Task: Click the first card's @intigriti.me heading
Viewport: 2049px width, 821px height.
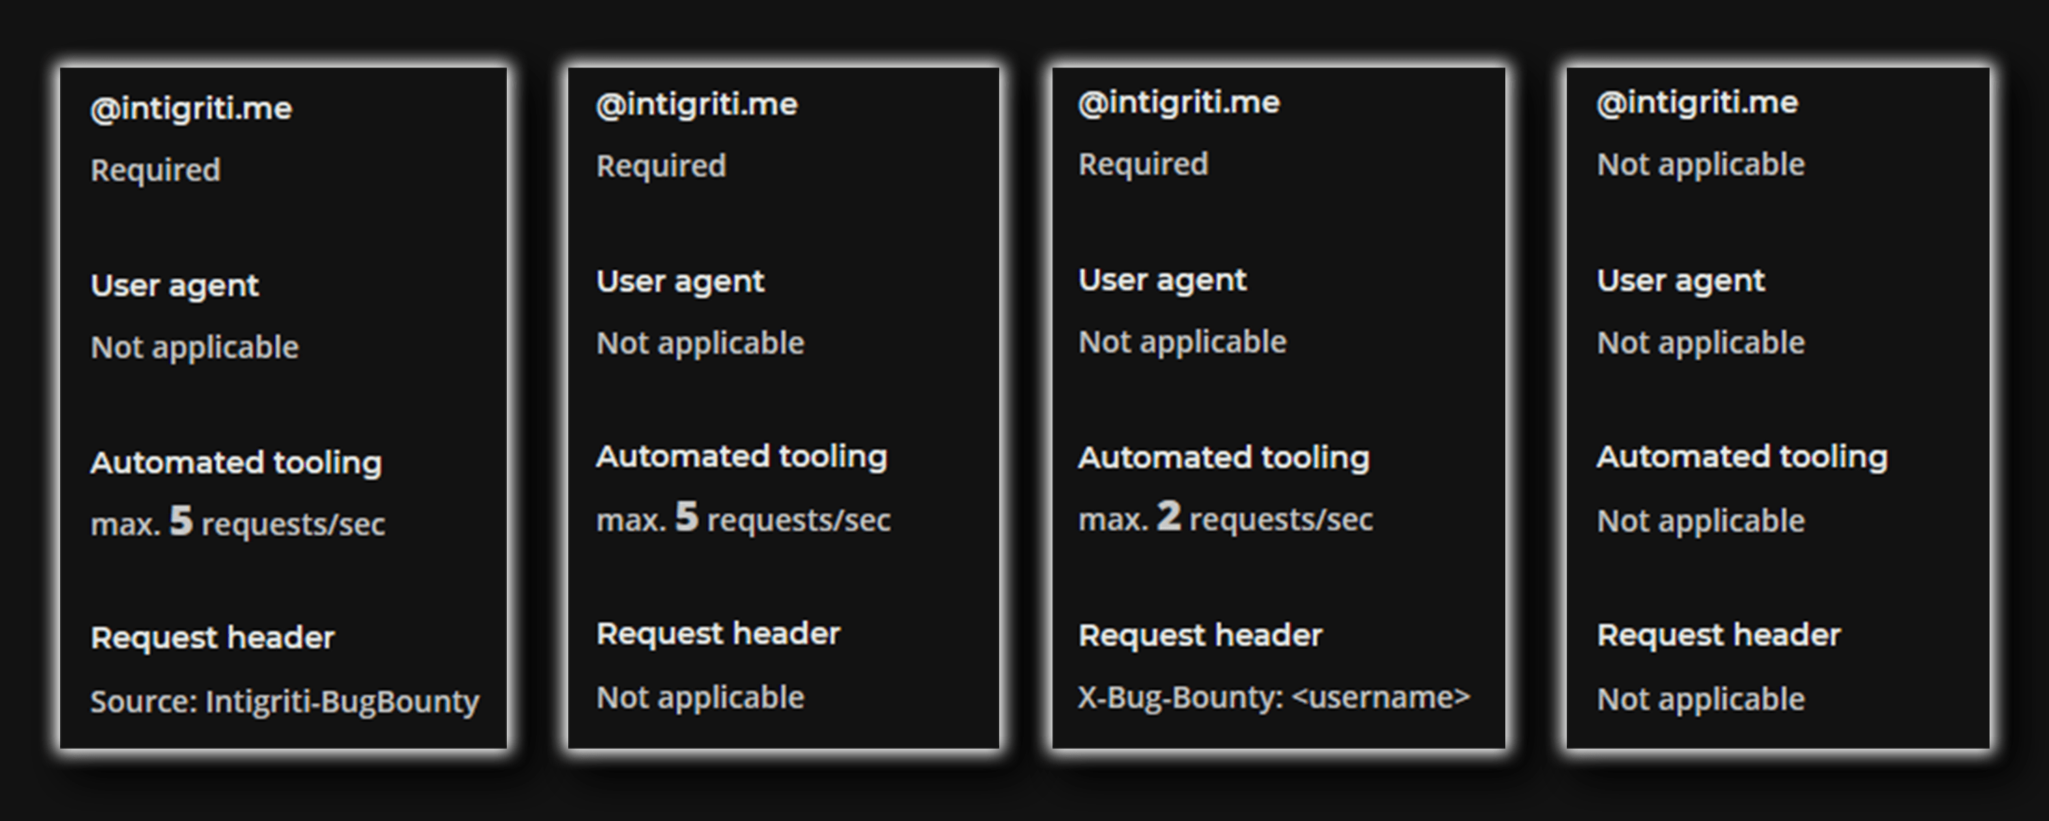Action: [x=192, y=109]
